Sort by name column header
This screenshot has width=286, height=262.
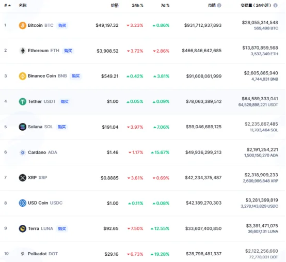coord(23,6)
